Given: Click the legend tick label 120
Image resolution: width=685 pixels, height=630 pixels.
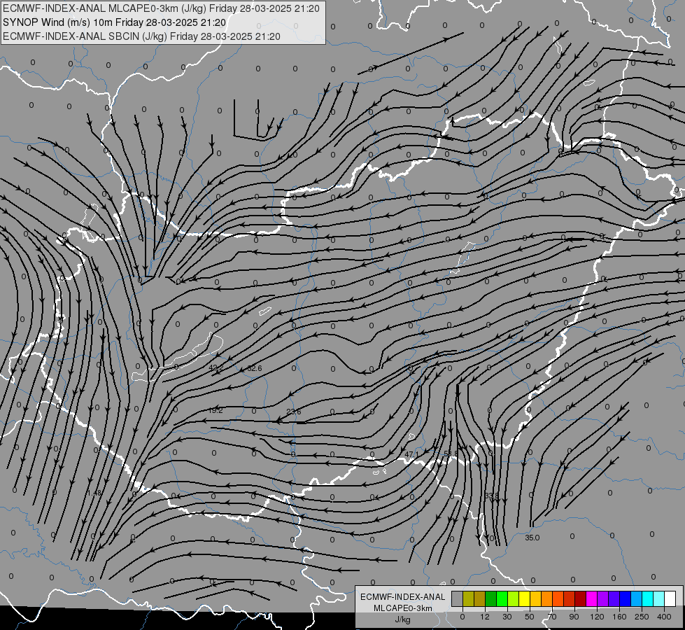Looking at the screenshot, I should point(597,617).
